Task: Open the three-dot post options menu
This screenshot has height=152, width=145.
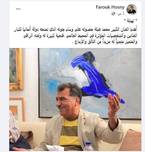Action: [18, 9]
